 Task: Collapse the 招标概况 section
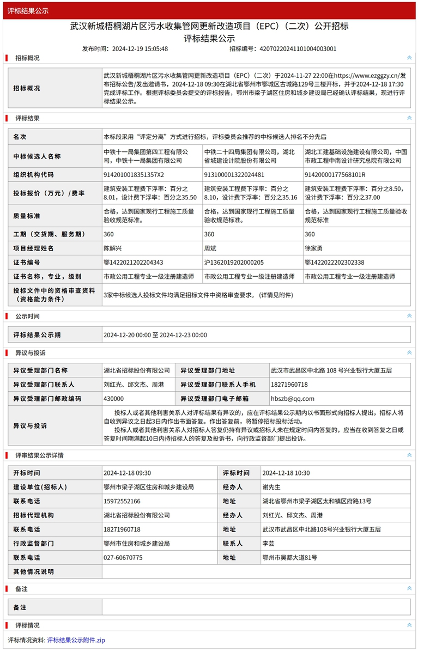coord(409,58)
